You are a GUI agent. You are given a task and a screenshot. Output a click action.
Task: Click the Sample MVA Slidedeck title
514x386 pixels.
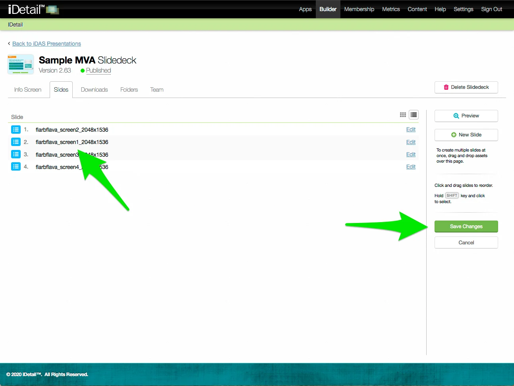pyautogui.click(x=87, y=60)
